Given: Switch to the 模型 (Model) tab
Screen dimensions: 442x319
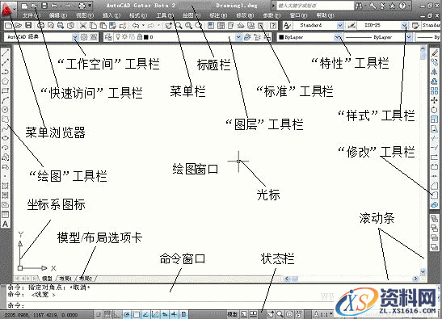Looking at the screenshot, I should click(x=48, y=279).
